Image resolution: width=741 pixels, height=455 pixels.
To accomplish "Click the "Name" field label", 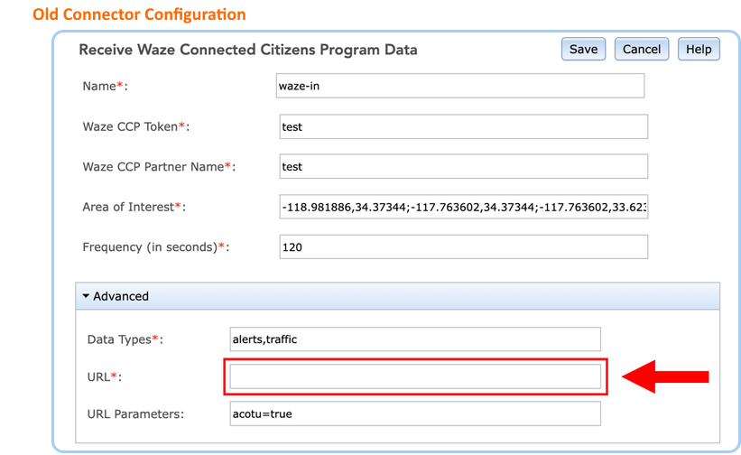I will (x=99, y=87).
